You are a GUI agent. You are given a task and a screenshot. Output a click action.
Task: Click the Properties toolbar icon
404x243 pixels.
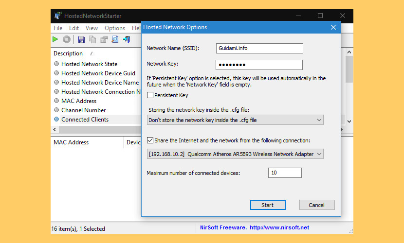pos(104,39)
